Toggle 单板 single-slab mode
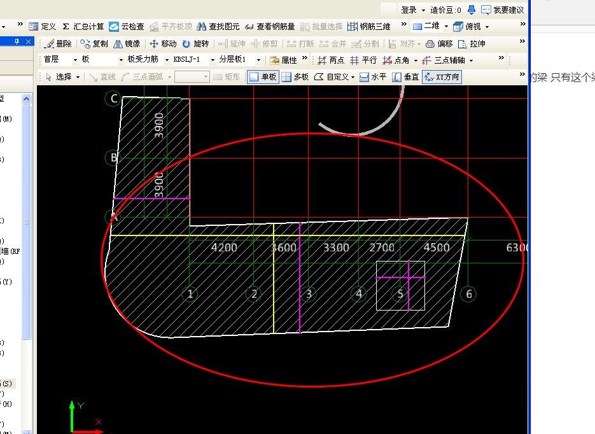595x434 pixels. pyautogui.click(x=263, y=77)
